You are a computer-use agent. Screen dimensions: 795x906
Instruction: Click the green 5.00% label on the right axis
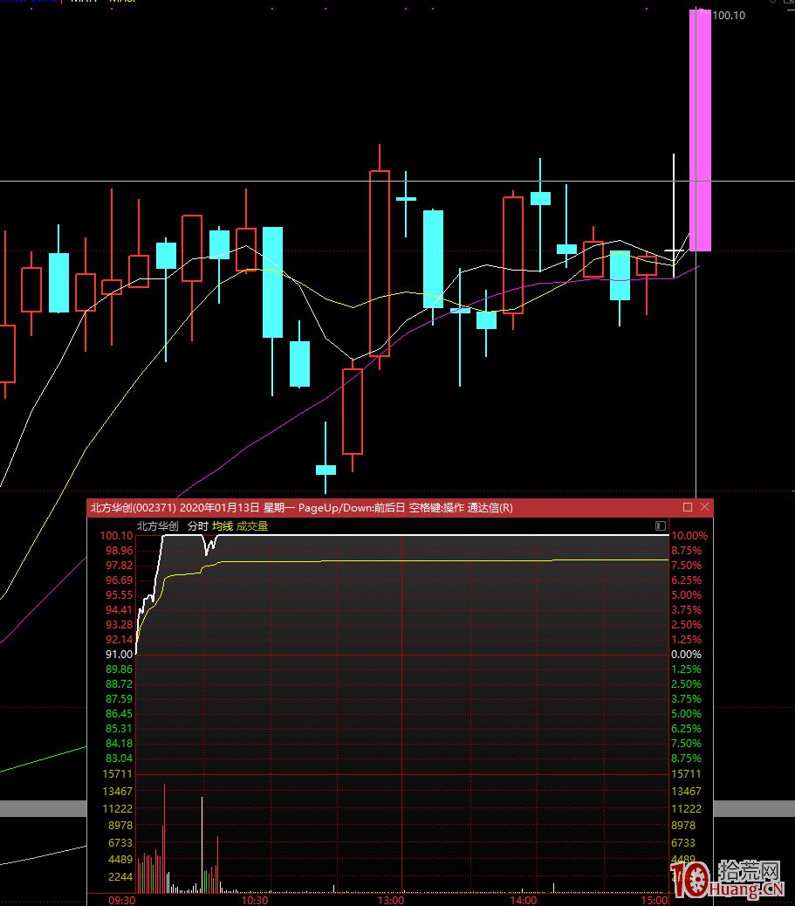click(x=687, y=714)
